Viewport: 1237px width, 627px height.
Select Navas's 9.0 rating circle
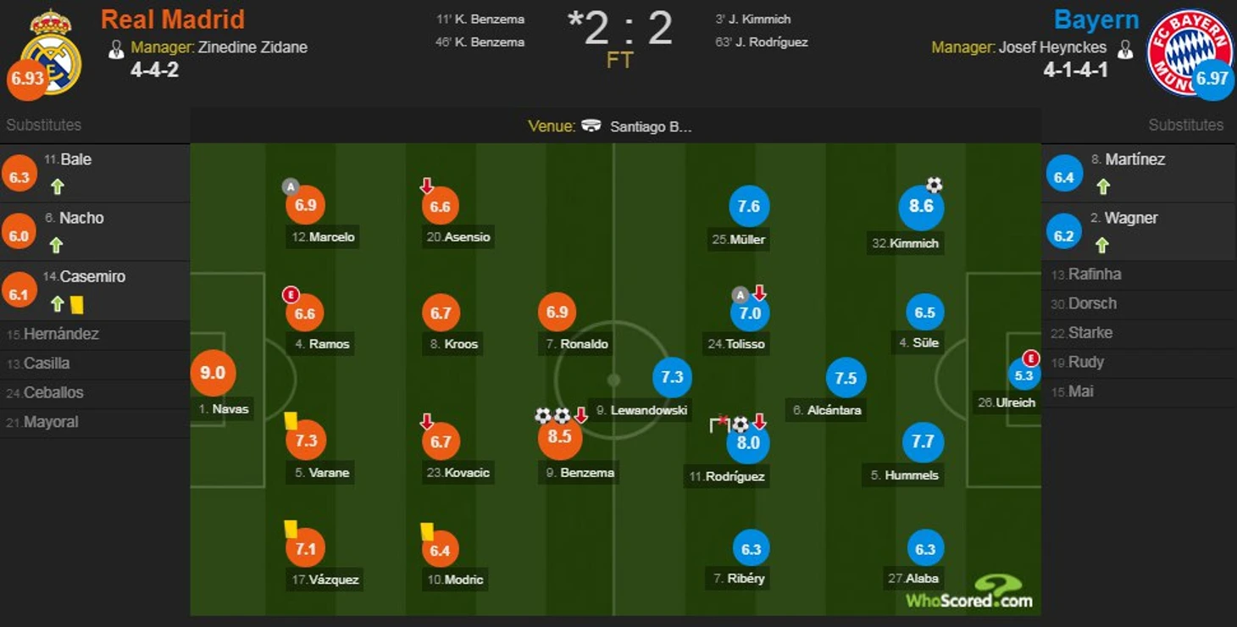213,373
